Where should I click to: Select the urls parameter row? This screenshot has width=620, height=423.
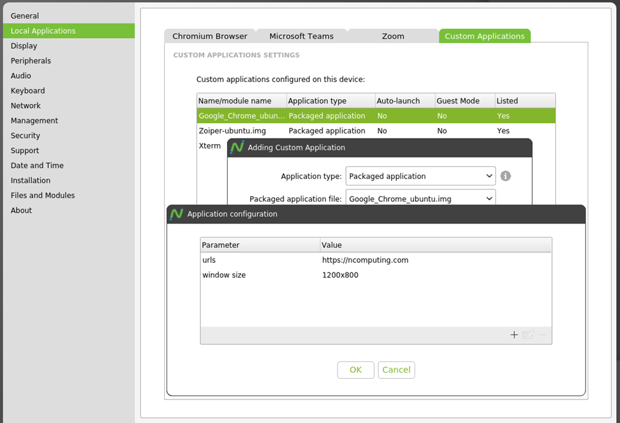pyautogui.click(x=376, y=260)
